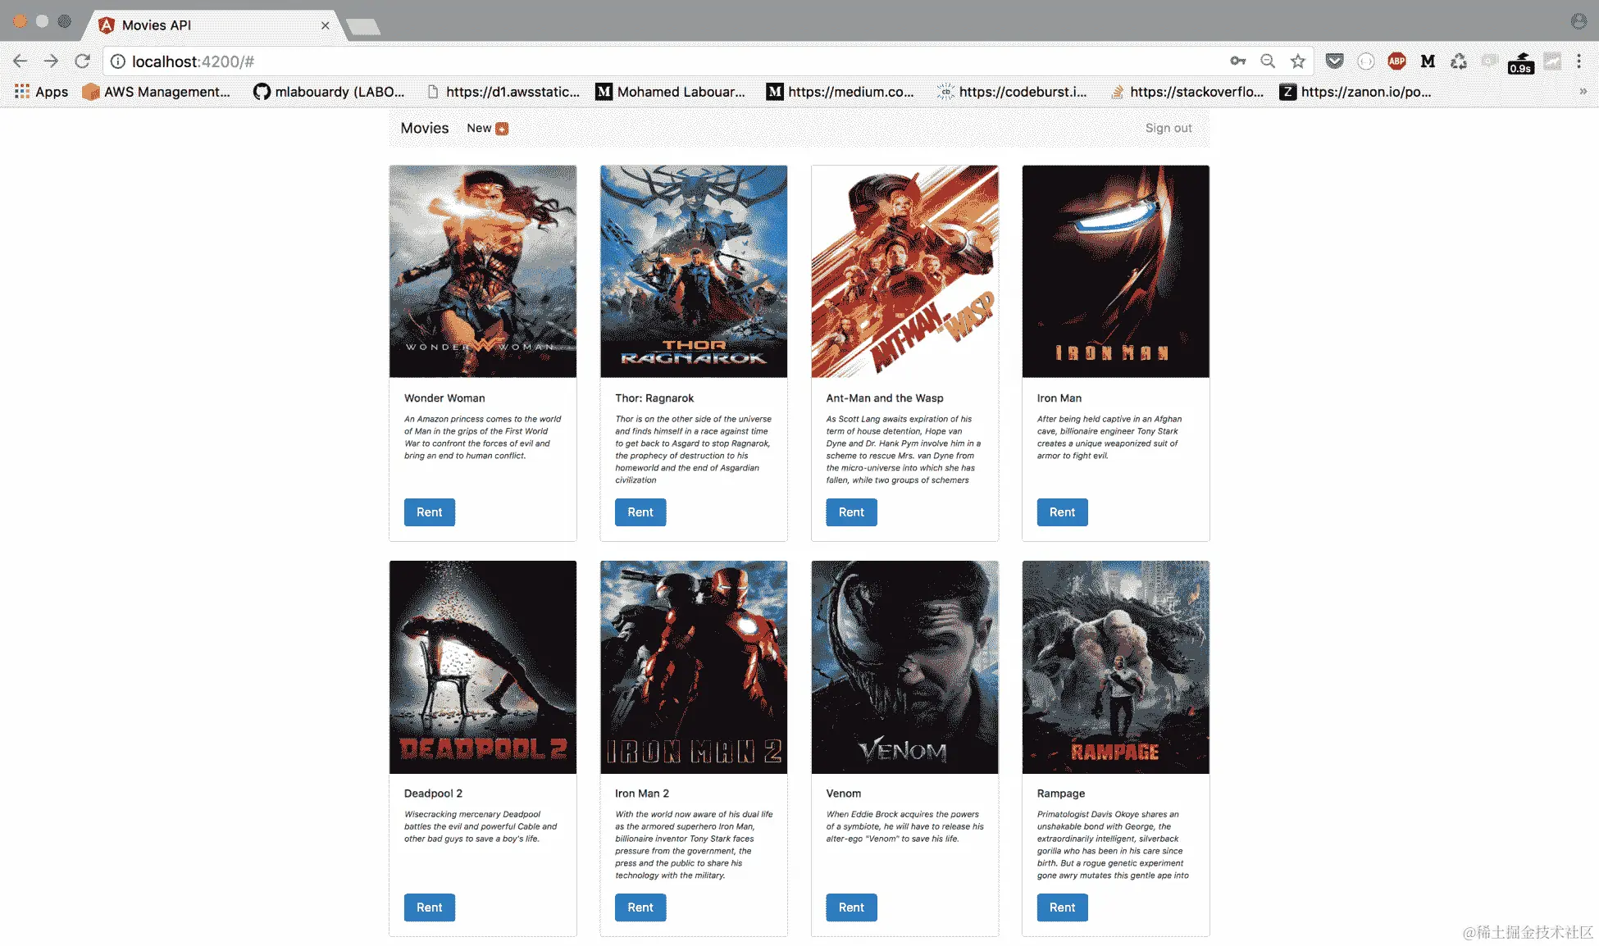This screenshot has width=1599, height=946.
Task: Open the AWS Management bookmark
Action: [157, 92]
